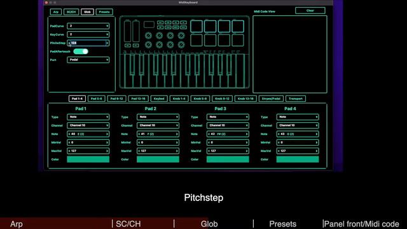This screenshot has height=229, width=407.
Task: Switch to the Arp tab at the top
Action: [x=56, y=12]
